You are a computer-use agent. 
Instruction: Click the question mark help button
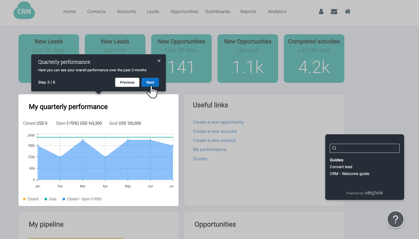coord(395,219)
